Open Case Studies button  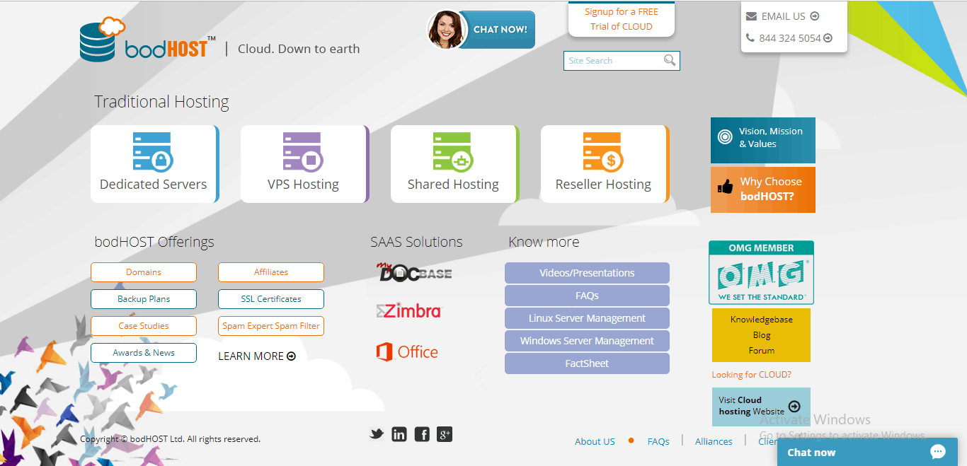coord(144,326)
